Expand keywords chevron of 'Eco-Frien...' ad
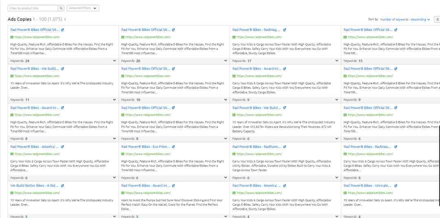This screenshot has width=440, height=218. [225, 178]
